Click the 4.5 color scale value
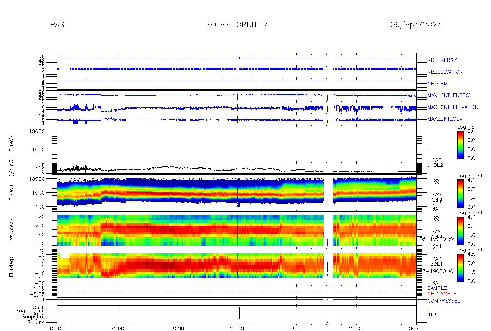Viewport: 491px width, 331px height. tap(471, 254)
